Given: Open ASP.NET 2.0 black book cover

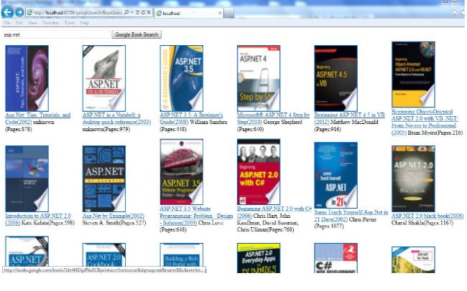Looking at the screenshot, I should [413, 178].
